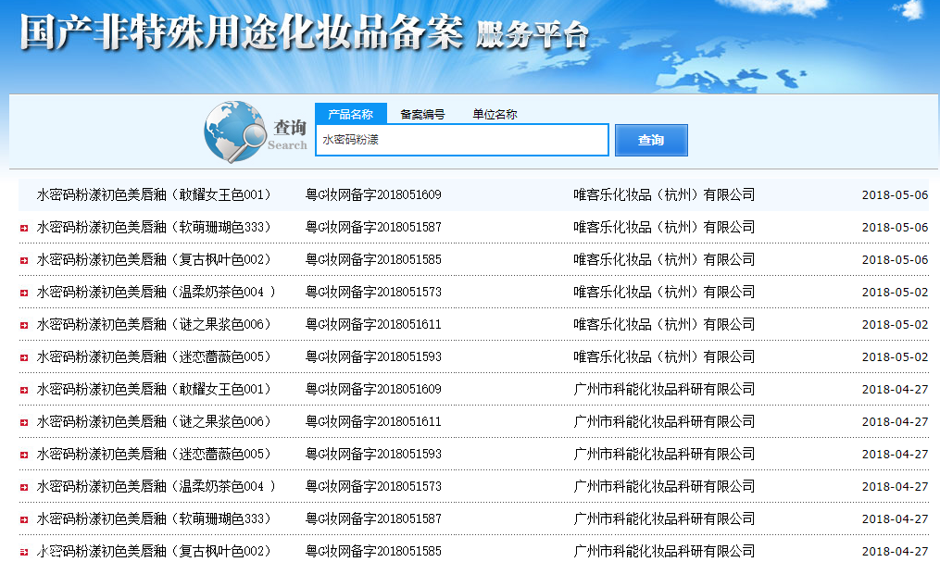Click red arrow icon beside 敢耀女王色001 dated 2018-04-27
The height and width of the screenshot is (562, 940).
[23, 390]
